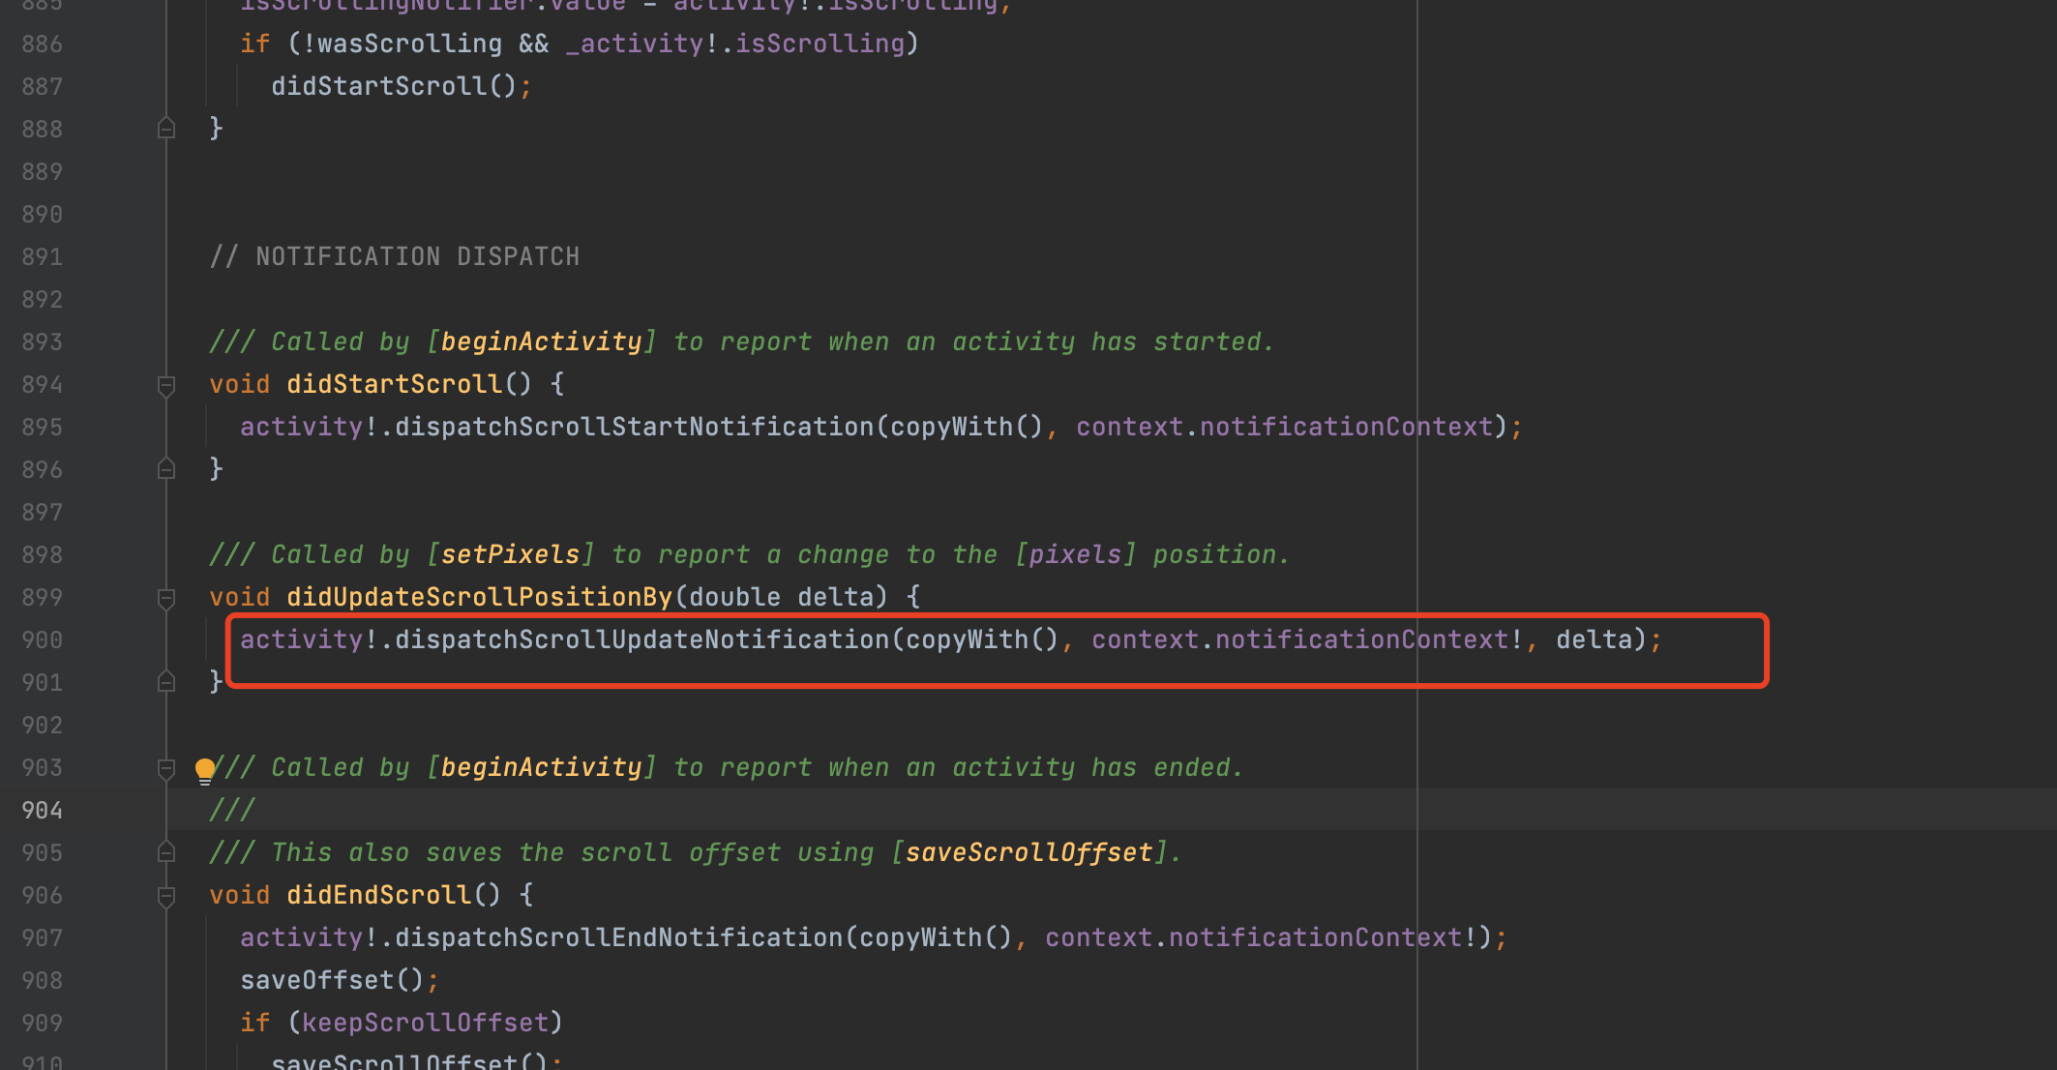
Task: Collapse the didStartScroll method fold marker
Action: coord(166,383)
